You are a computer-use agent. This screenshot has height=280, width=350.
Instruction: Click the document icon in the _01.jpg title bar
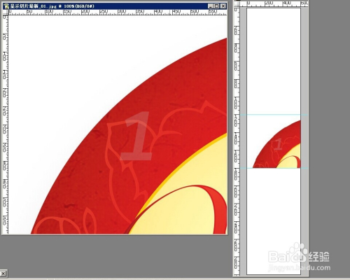(6, 6)
